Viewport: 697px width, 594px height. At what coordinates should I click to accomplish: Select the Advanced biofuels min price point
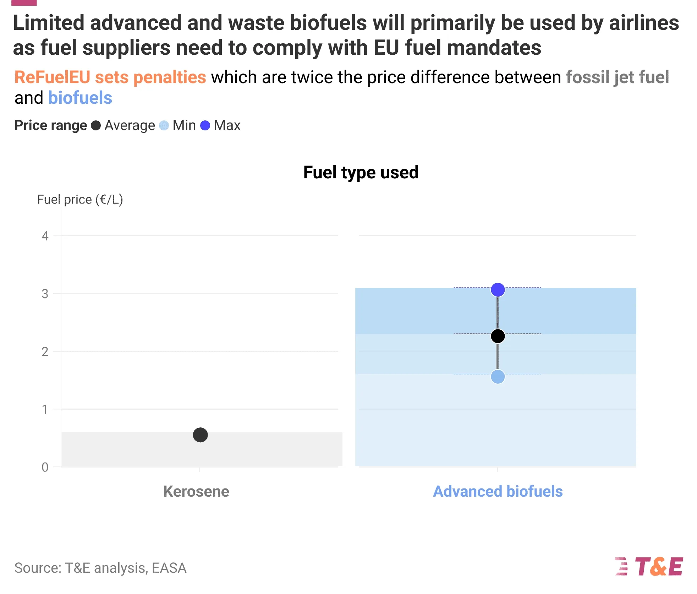tap(498, 377)
